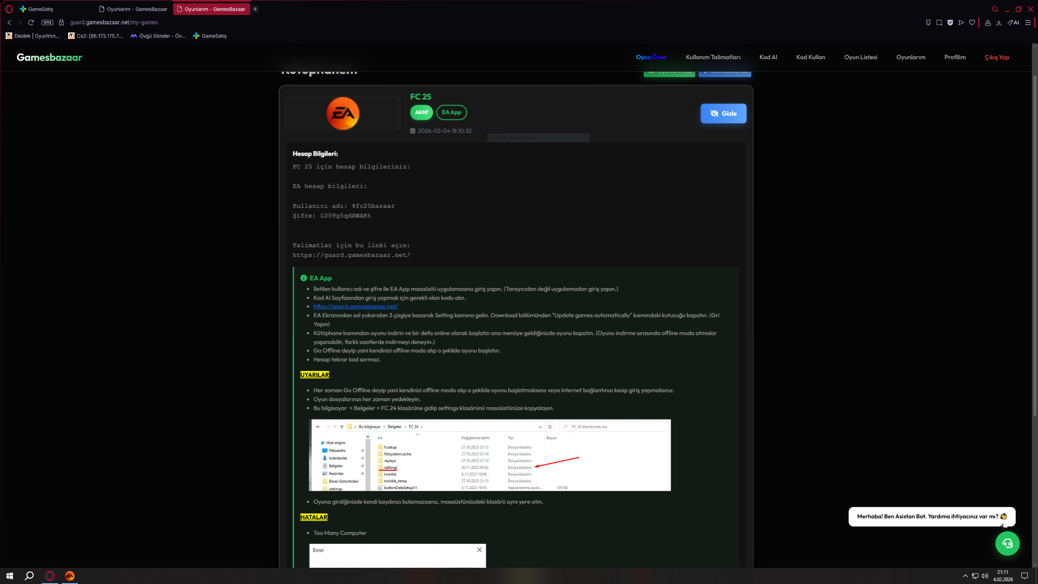Open the browser downloads icon
Screen dimensions: 1038x584
(999, 22)
